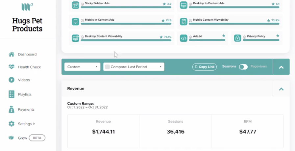Open the Custom date range dropdown
This screenshot has width=295, height=151.
point(82,67)
